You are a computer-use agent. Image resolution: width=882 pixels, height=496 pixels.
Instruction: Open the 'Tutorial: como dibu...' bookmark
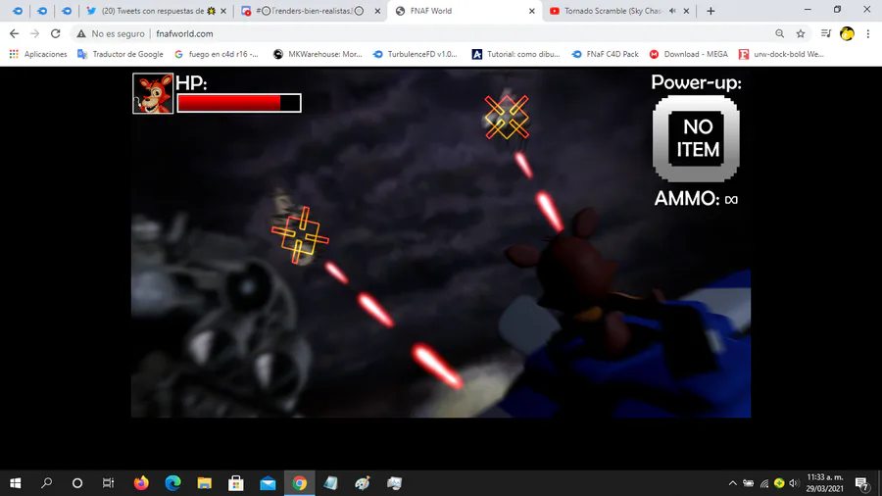[515, 54]
